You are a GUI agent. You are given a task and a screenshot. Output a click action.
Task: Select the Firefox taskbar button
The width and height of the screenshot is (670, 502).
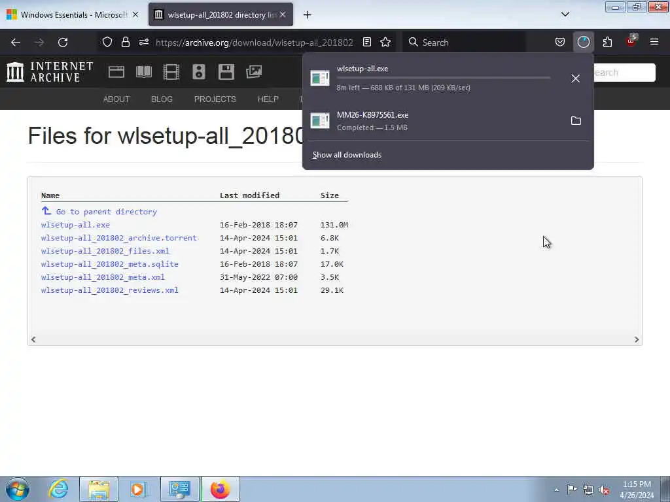pyautogui.click(x=220, y=489)
